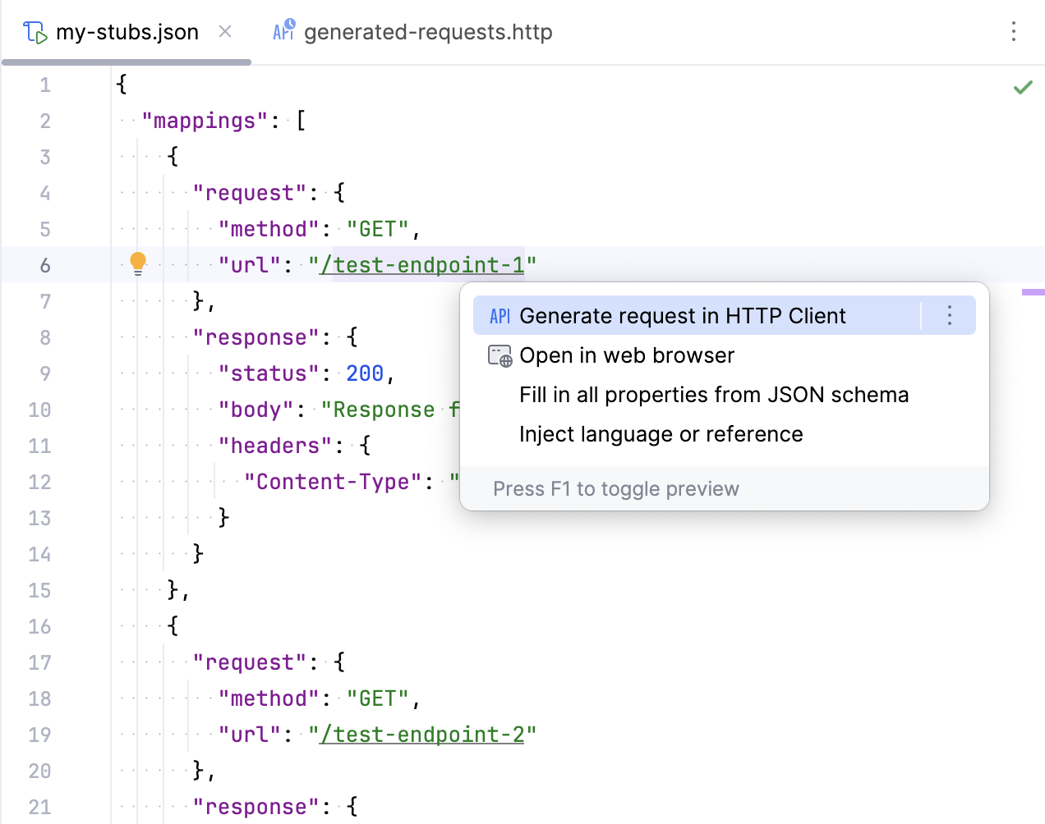Choose Fill in all properties from JSON schema
Screen dimensions: 1045x824
coord(713,394)
